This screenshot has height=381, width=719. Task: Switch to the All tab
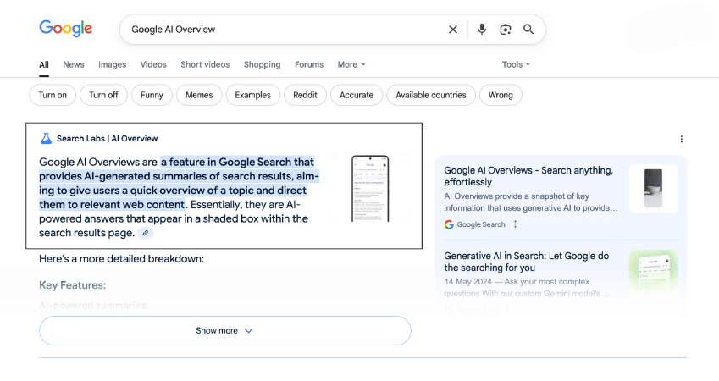[44, 64]
